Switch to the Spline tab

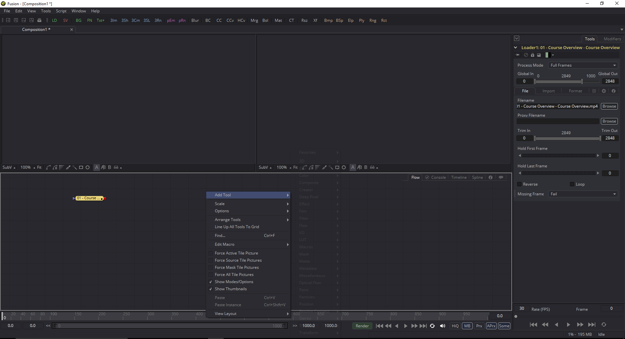pos(478,177)
